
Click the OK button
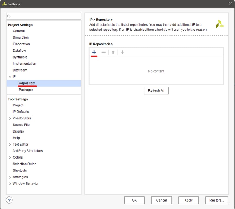134,201
